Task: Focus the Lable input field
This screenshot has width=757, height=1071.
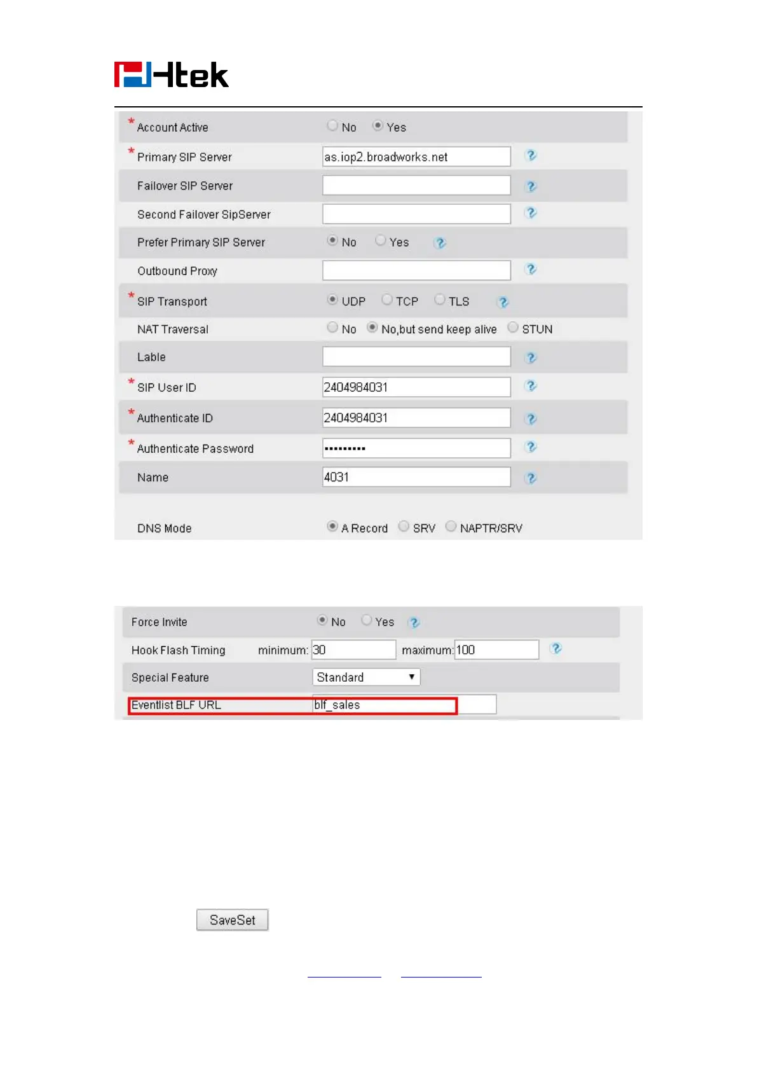Action: tap(416, 357)
